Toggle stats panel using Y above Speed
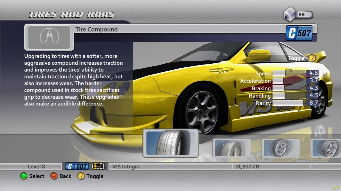Image resolution: width=341 pixels, height=191 pixels. [x=312, y=58]
